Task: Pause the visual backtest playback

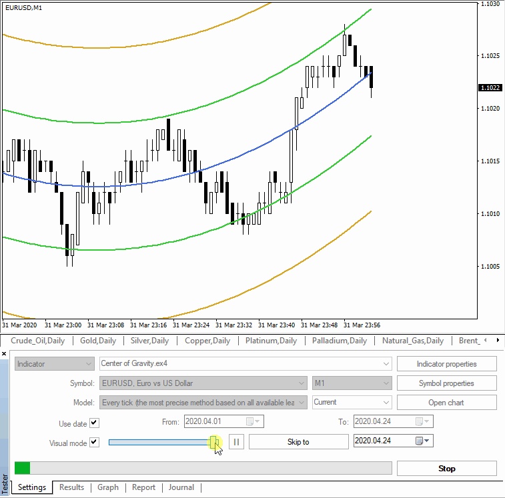Action: tap(236, 442)
